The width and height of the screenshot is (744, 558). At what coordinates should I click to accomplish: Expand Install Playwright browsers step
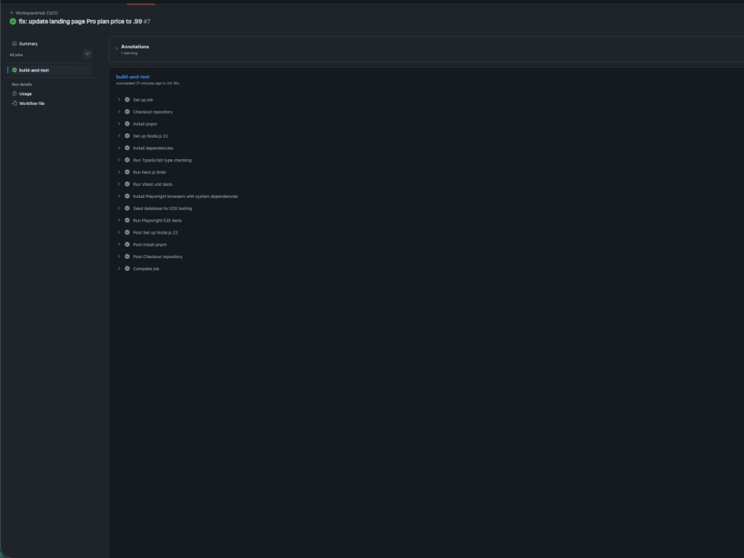pos(119,196)
